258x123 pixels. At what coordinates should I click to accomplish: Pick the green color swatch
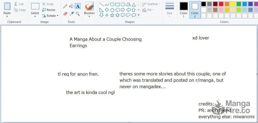239,4
